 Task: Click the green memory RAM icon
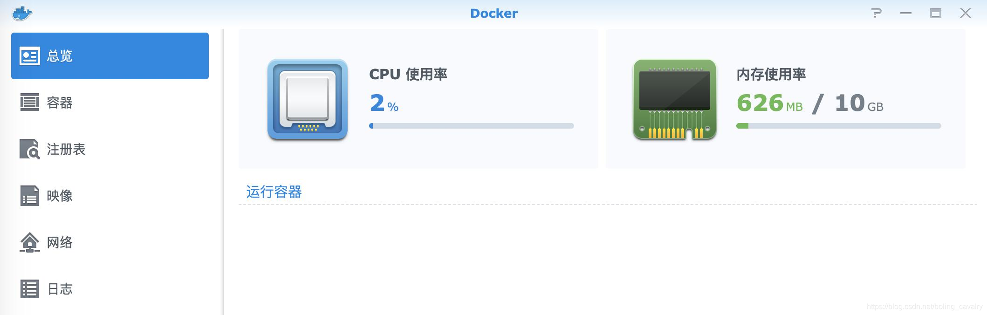coord(674,99)
